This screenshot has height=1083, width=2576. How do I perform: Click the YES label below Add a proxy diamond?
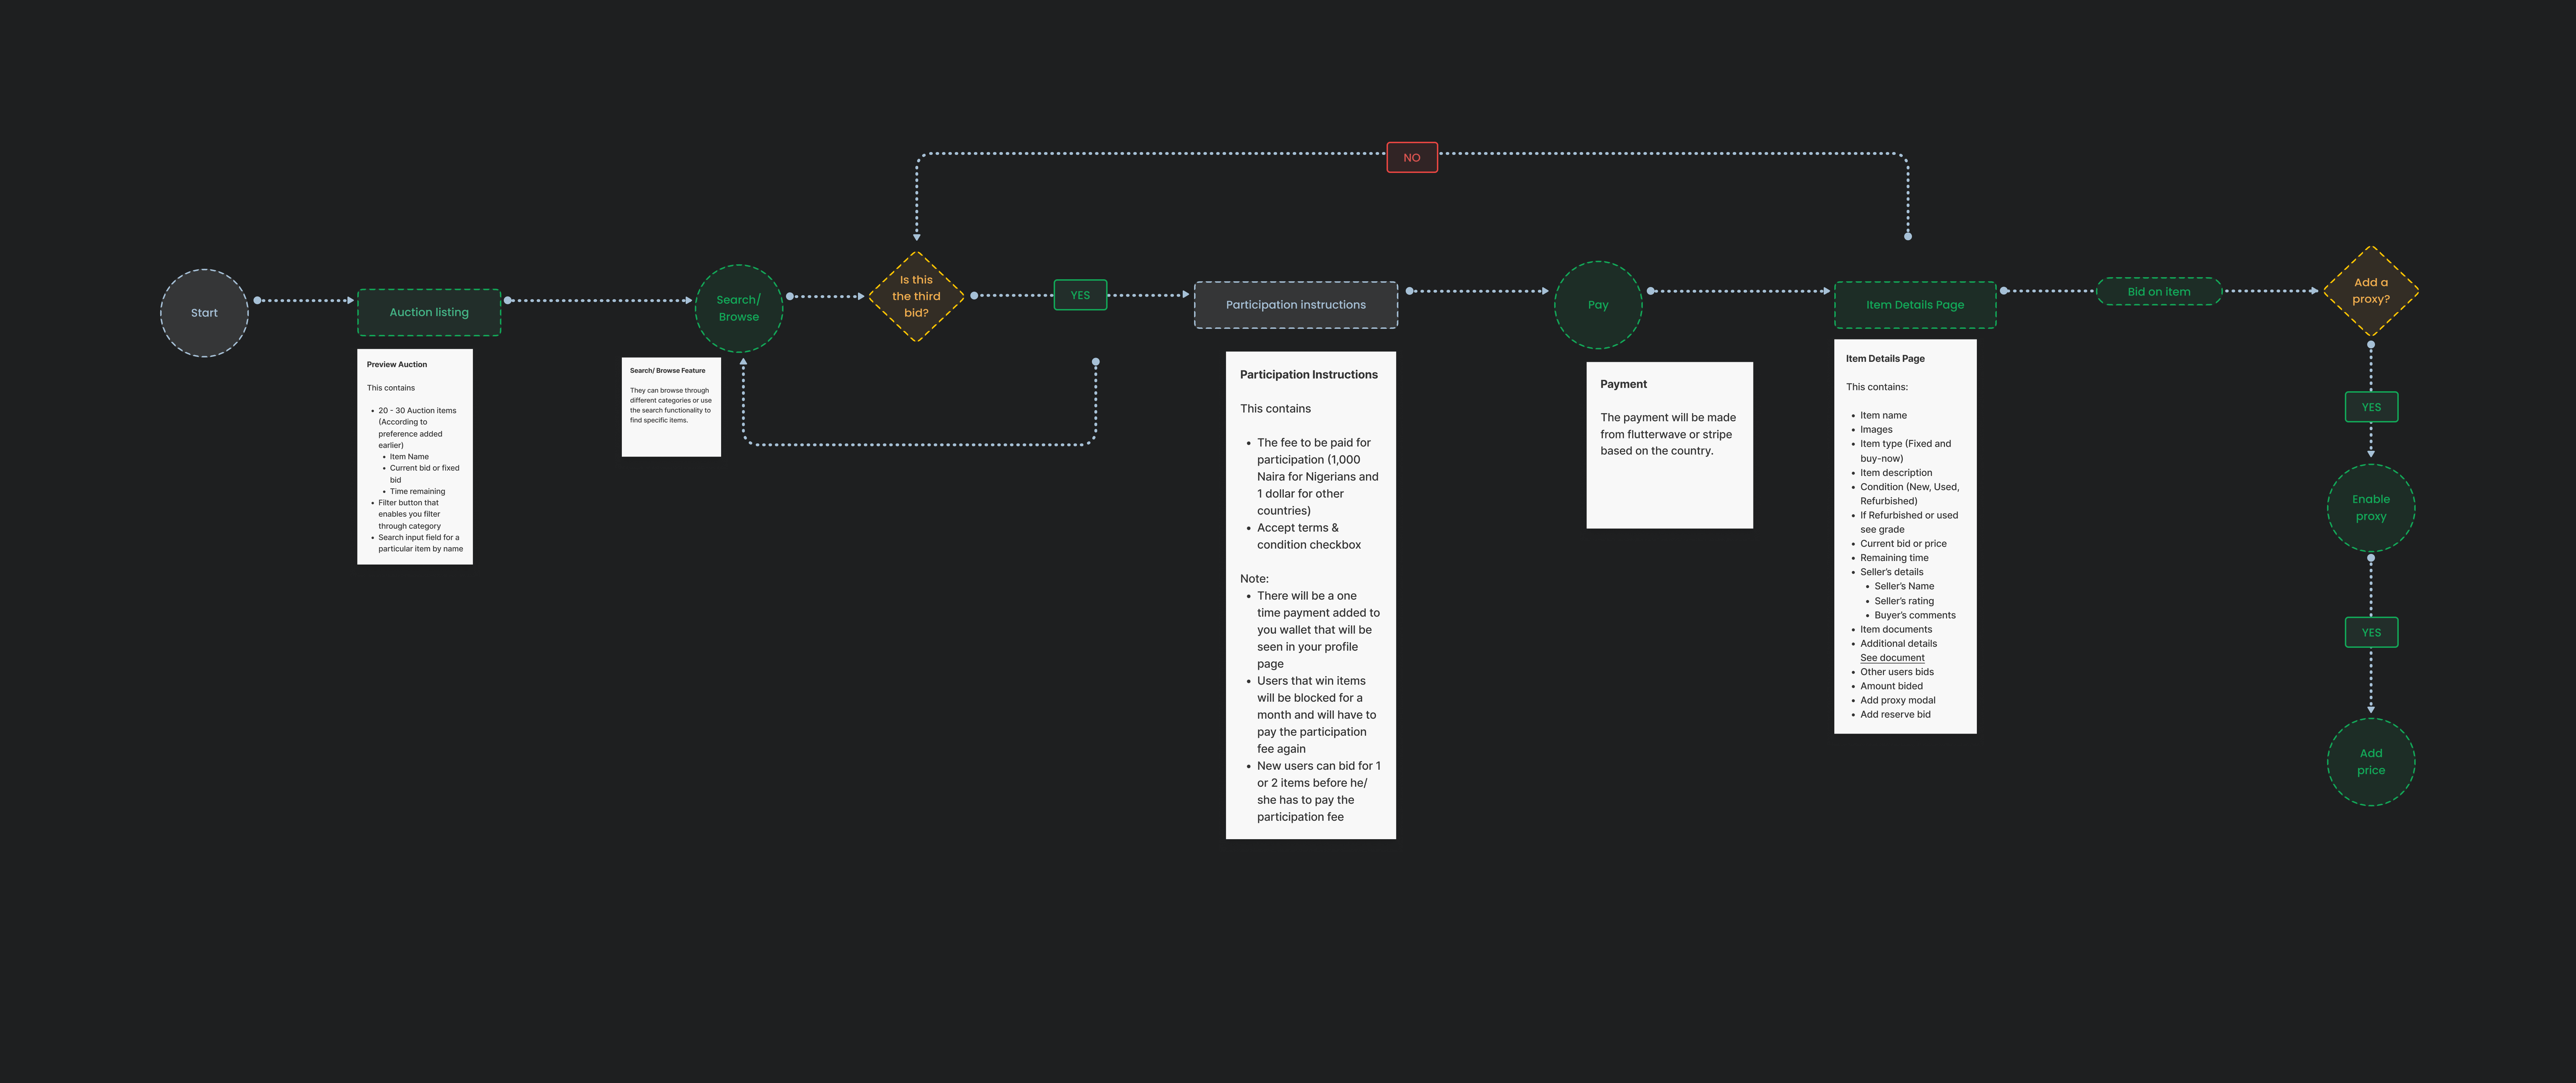tap(2371, 407)
